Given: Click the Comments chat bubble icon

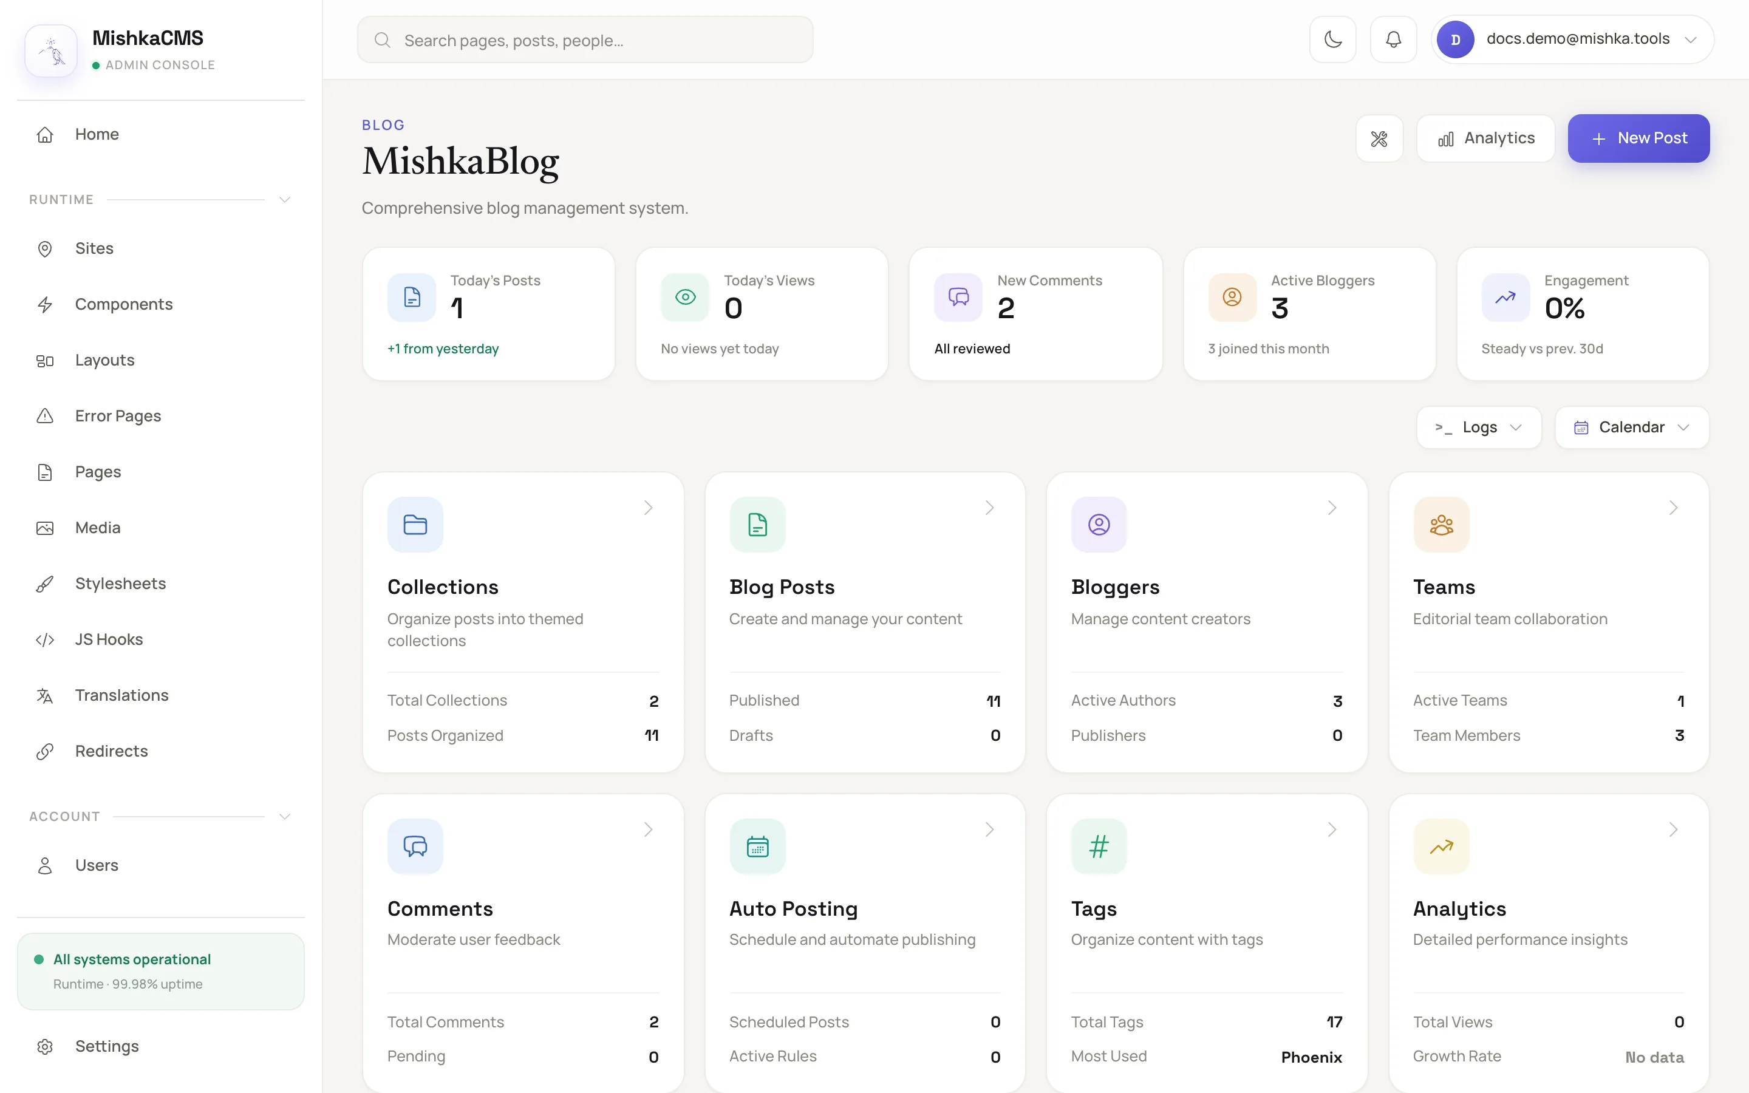Looking at the screenshot, I should pos(415,846).
